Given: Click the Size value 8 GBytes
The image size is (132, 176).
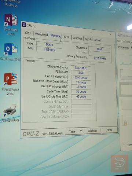Looking at the screenshot, I should [49, 49].
